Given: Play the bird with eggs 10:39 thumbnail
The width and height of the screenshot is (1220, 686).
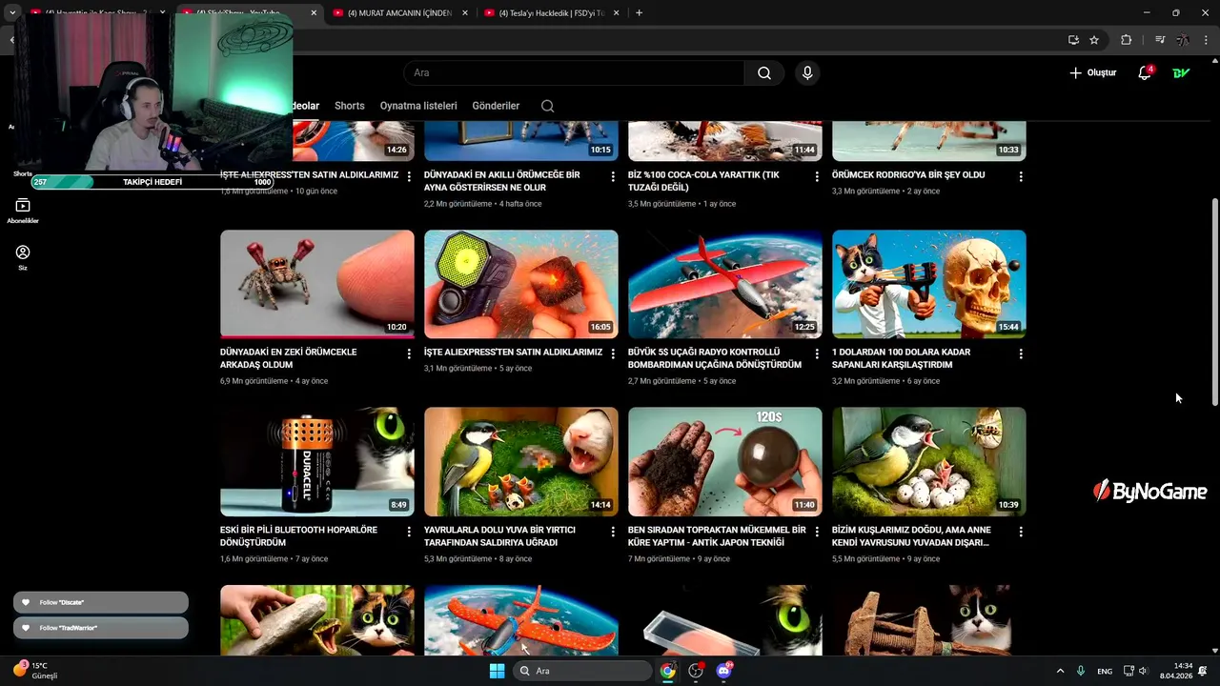Looking at the screenshot, I should [x=929, y=461].
